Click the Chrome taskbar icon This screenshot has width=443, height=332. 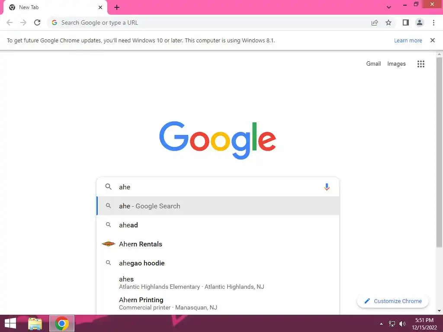pyautogui.click(x=61, y=323)
